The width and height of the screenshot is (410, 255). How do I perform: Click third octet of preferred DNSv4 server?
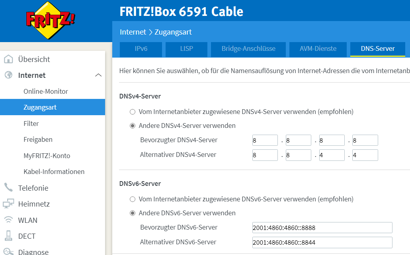[332, 141]
